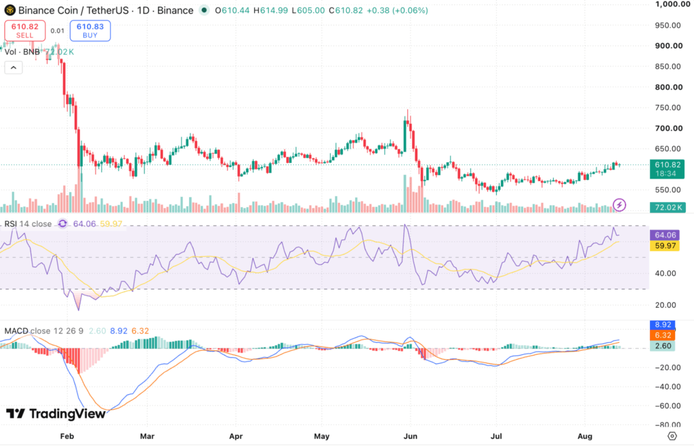The height and width of the screenshot is (447, 694).
Task: Click the Feb label on time axis
Action: click(67, 436)
